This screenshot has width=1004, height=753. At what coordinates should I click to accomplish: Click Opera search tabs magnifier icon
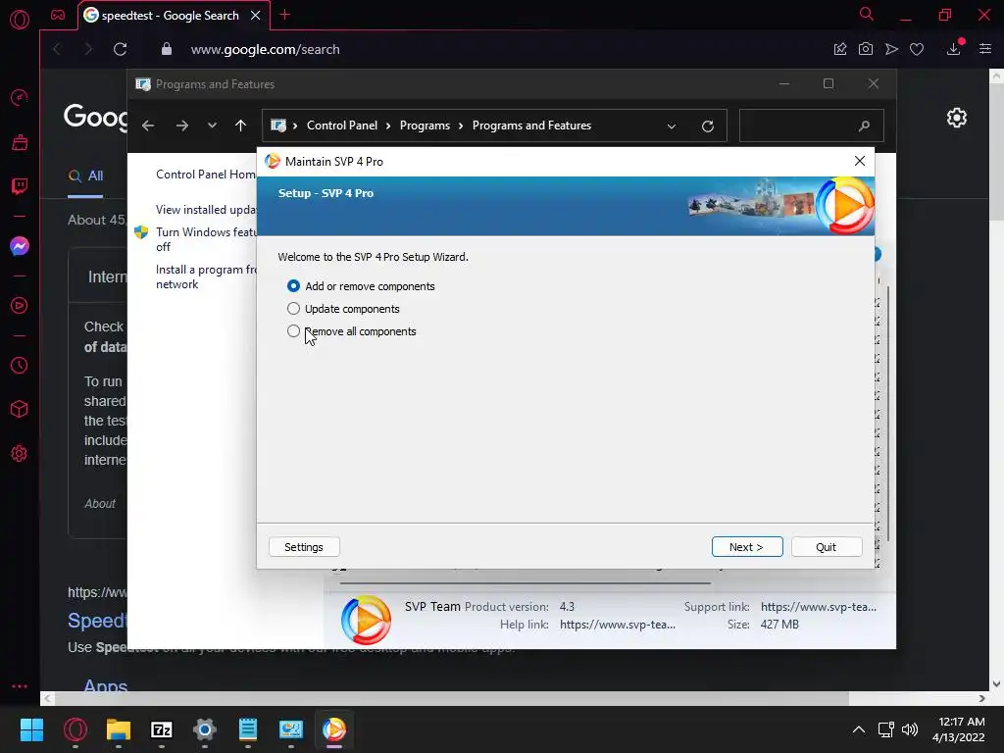pos(867,14)
